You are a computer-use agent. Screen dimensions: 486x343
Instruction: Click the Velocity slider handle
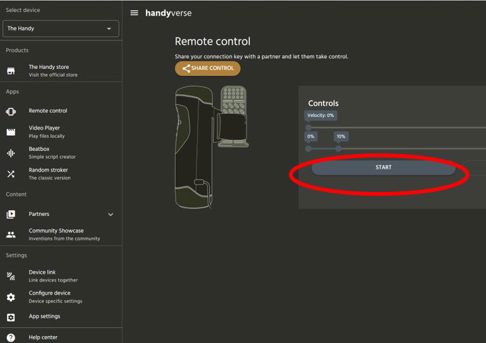308,128
